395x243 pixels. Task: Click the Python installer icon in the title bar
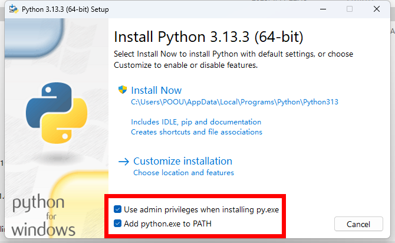coord(14,9)
